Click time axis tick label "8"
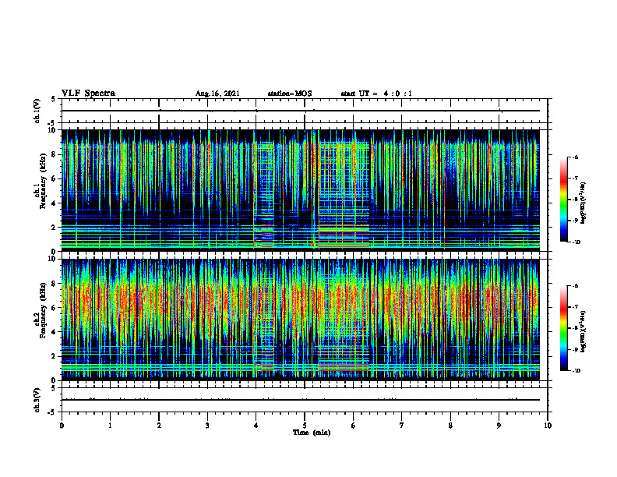The width and height of the screenshot is (617, 477). click(x=450, y=426)
